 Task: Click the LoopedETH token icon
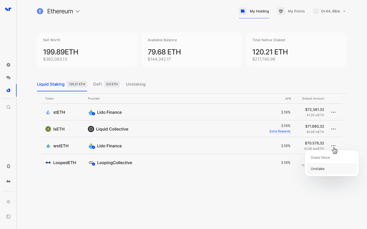[x=48, y=163]
